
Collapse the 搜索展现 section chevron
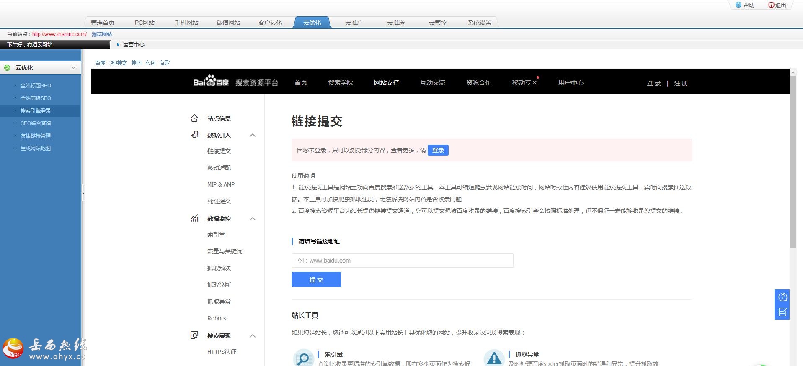pos(253,336)
